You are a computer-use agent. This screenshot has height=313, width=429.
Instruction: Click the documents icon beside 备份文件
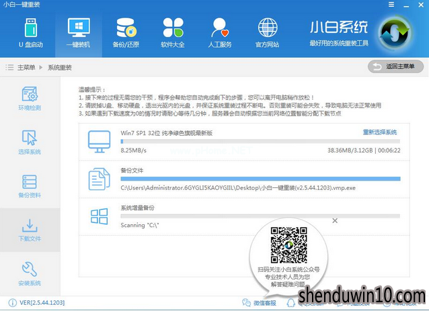coord(99,179)
